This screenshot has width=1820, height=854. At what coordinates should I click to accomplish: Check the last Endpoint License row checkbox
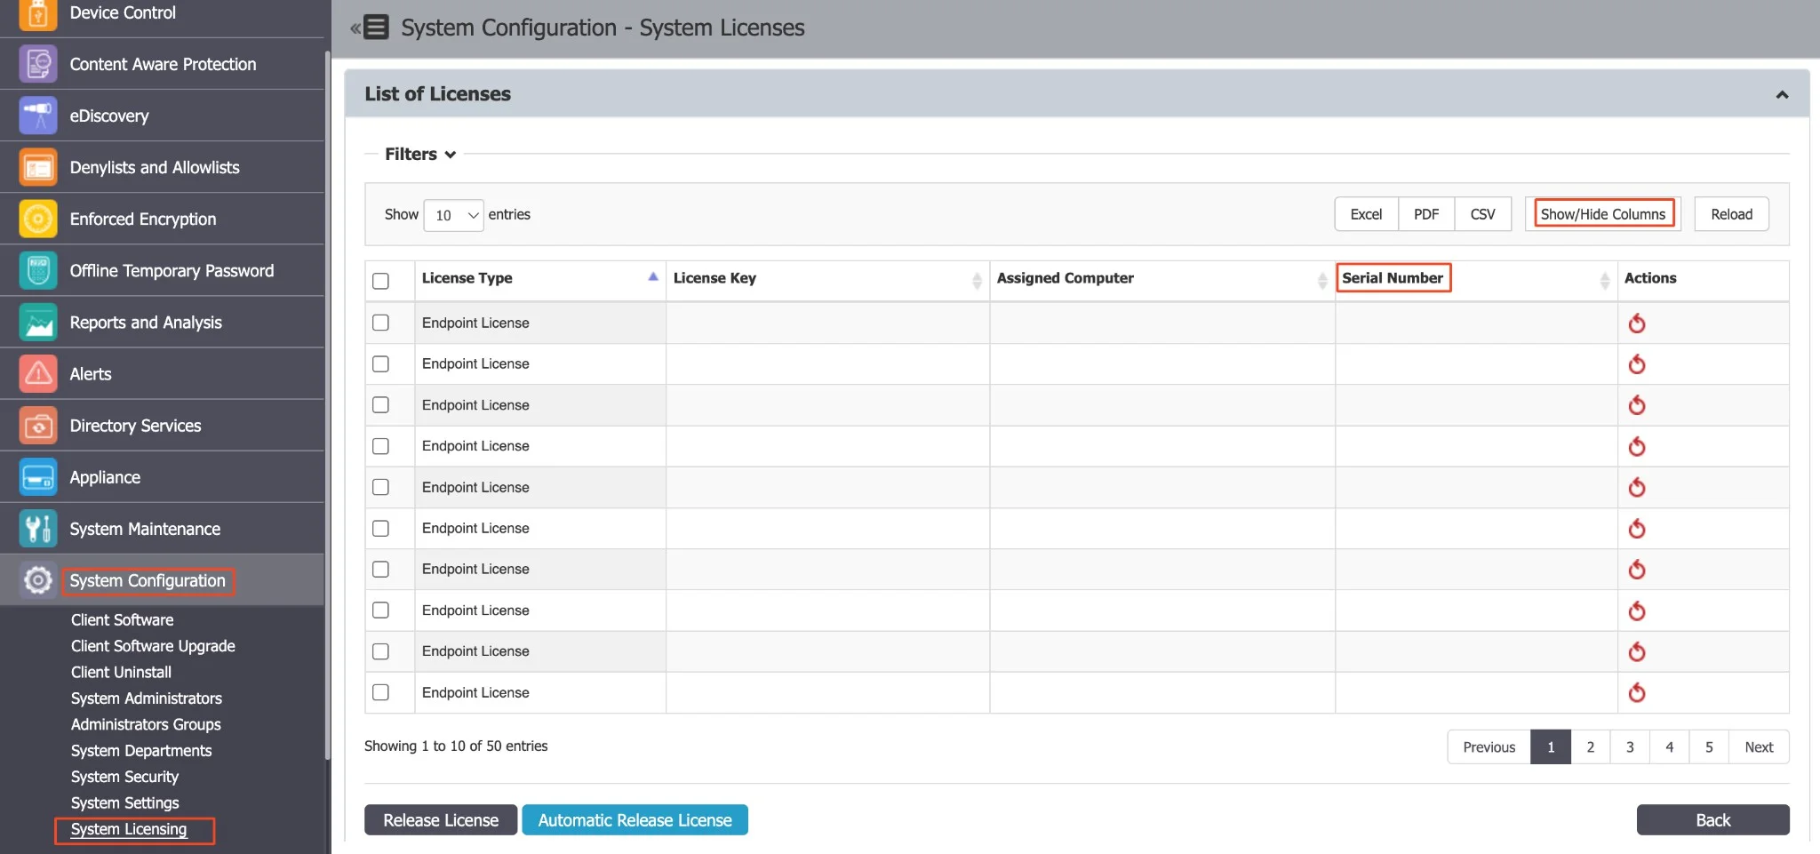[x=380, y=692]
